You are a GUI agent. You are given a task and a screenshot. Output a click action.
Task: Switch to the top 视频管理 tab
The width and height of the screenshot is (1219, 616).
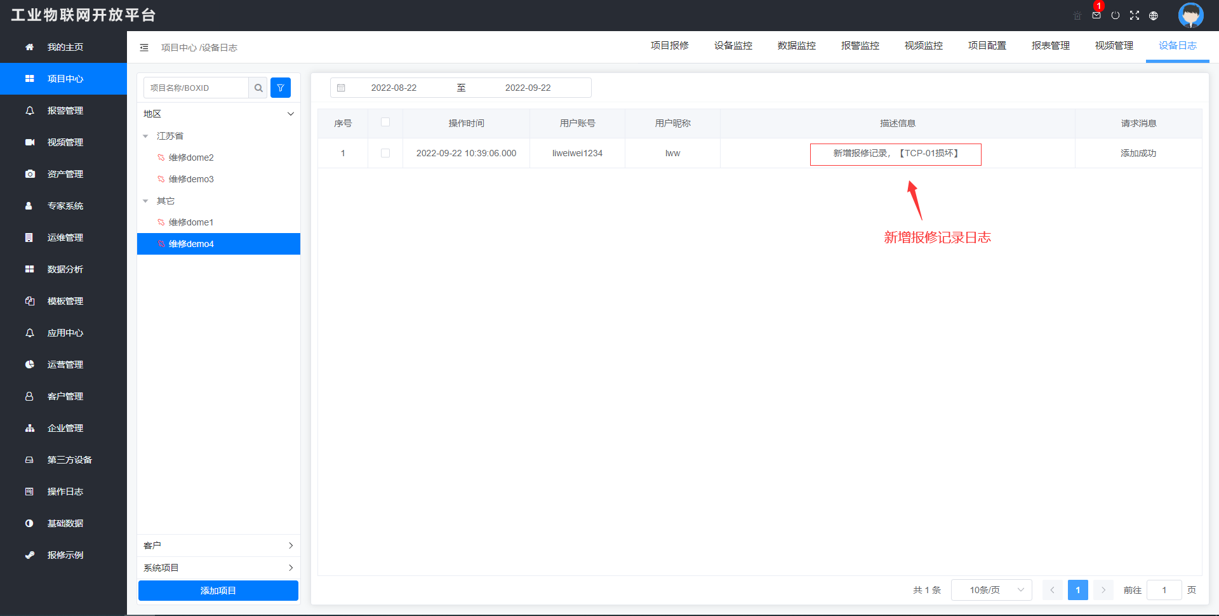coord(1114,46)
